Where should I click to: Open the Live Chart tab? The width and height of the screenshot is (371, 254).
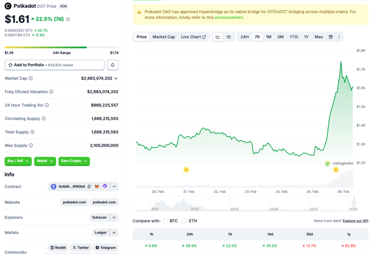click(194, 36)
